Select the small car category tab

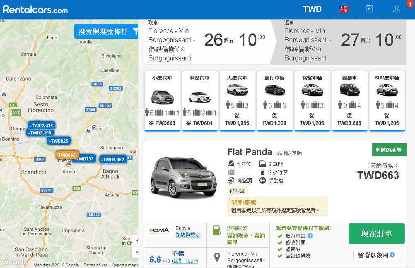point(162,100)
